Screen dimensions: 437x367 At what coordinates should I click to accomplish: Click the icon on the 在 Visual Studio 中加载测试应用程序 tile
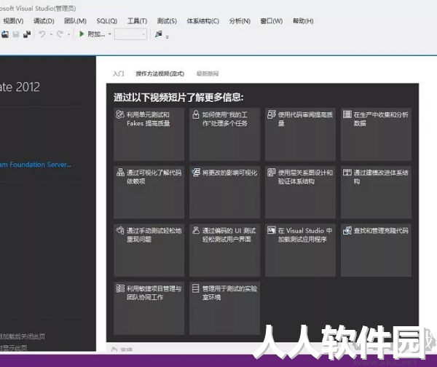tap(272, 230)
